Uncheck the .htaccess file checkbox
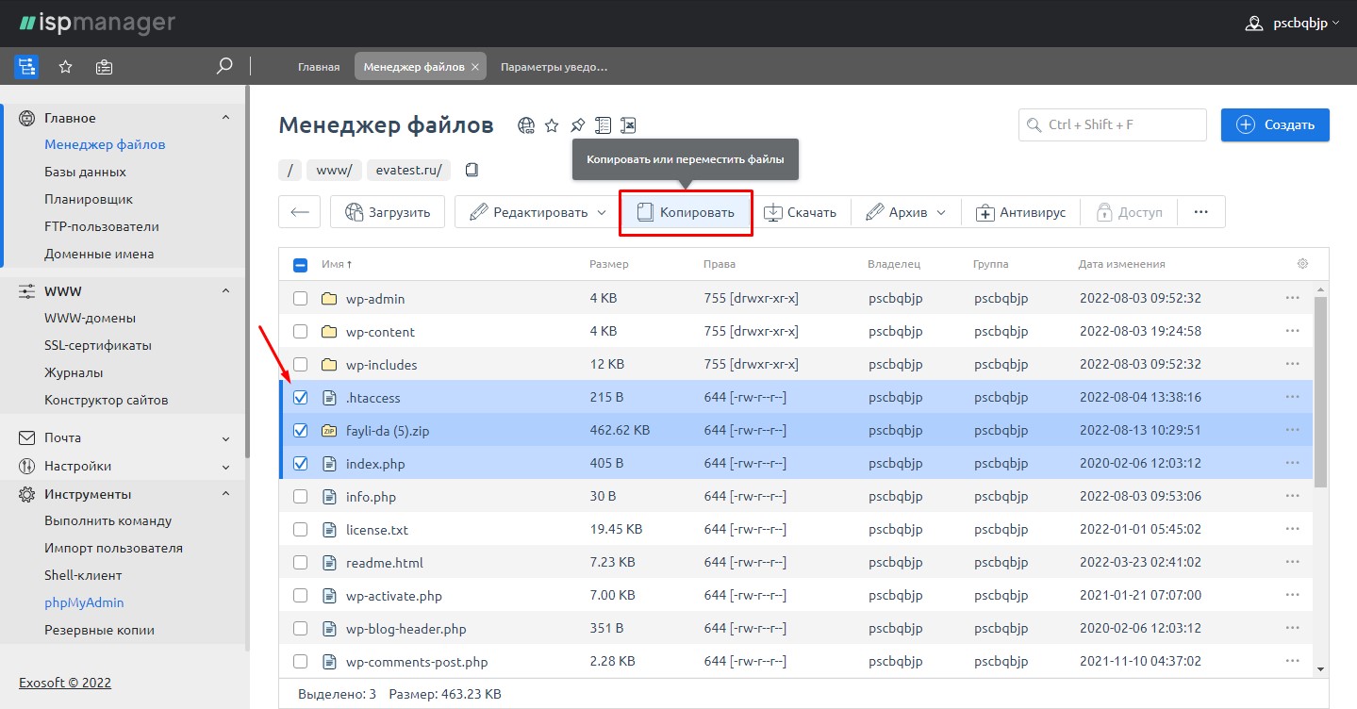The image size is (1357, 709). click(300, 398)
